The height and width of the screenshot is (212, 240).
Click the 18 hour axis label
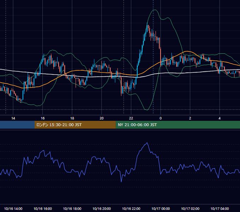pos(72,118)
